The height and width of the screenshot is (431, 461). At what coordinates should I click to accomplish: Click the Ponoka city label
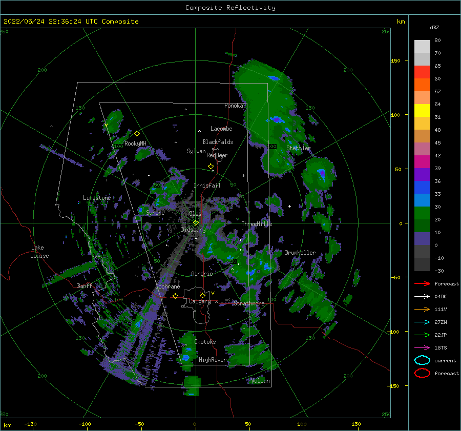point(234,106)
